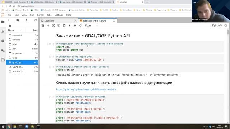Open the Help menu

coord(69,15)
